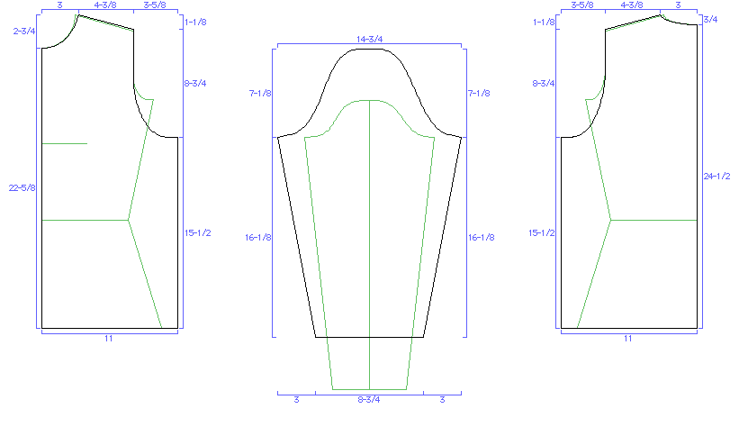Select the 3 neck width atop front bodice
This screenshot has width=739, height=427.
(59, 5)
